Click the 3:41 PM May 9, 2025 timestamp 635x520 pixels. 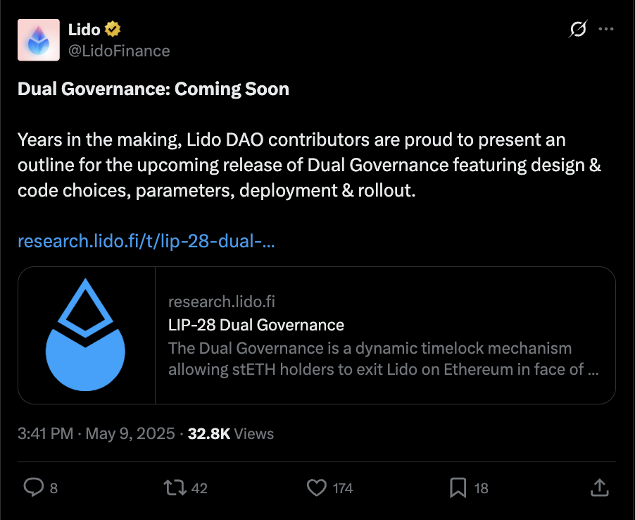96,433
